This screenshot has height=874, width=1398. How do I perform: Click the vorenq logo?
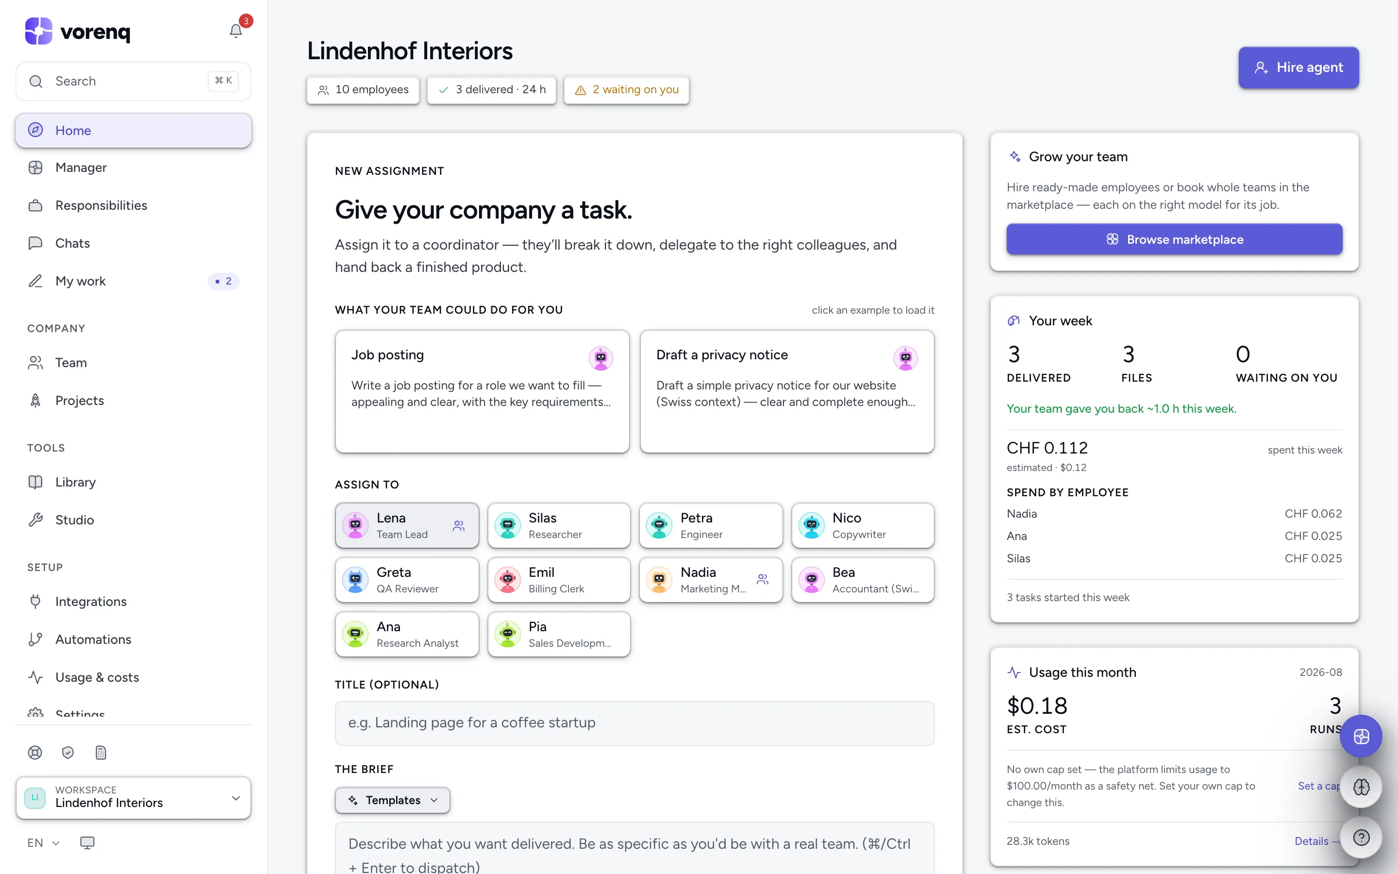[x=77, y=31]
